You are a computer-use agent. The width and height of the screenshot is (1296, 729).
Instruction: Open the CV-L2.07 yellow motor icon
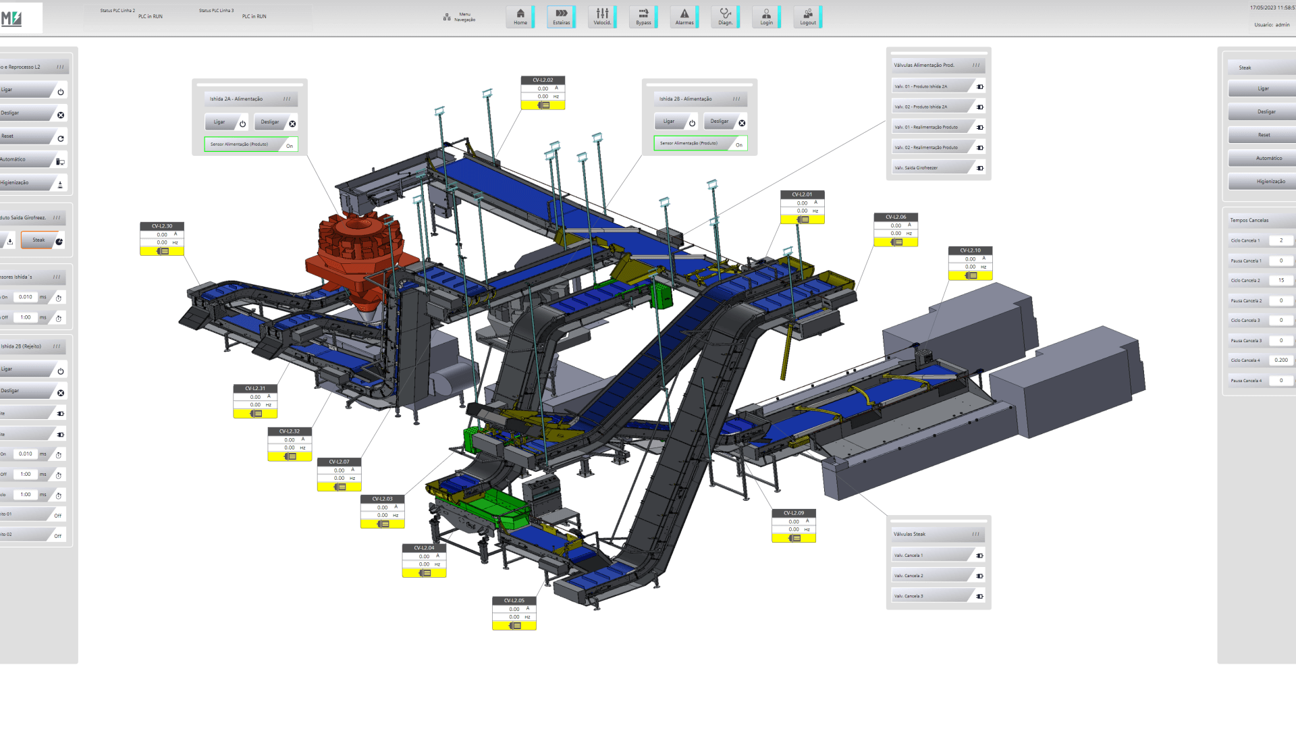340,487
